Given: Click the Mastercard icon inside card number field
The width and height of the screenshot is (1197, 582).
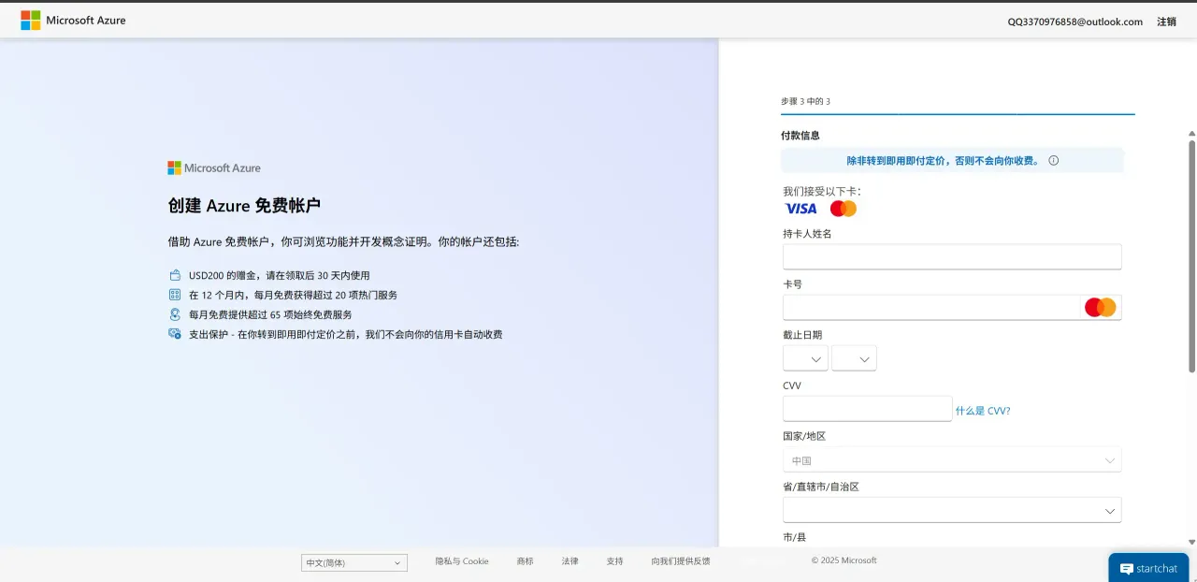Looking at the screenshot, I should 1101,307.
